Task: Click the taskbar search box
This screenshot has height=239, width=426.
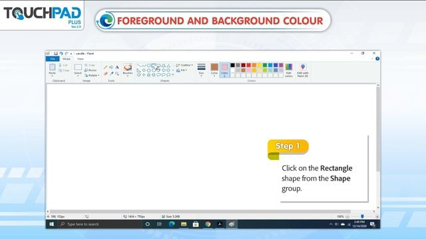Action: click(100, 224)
